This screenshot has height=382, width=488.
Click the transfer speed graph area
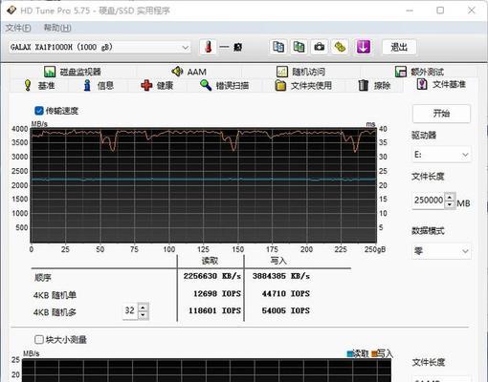click(204, 185)
